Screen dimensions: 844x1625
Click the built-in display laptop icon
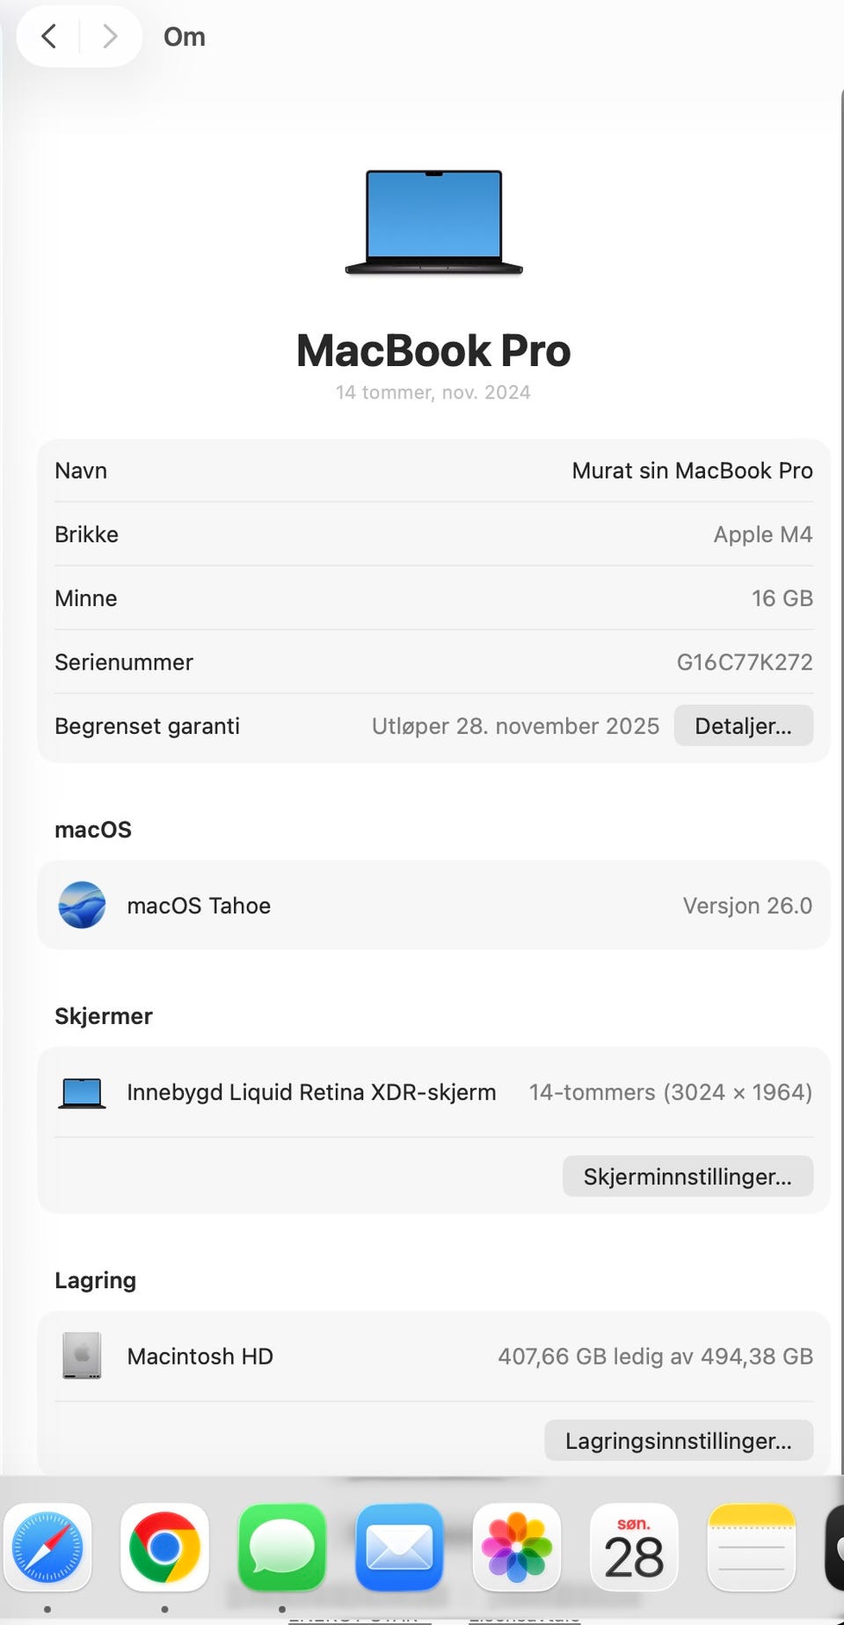82,1093
